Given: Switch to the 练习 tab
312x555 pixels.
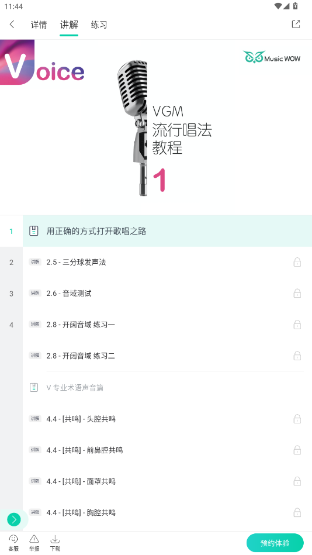Looking at the screenshot, I should 99,25.
